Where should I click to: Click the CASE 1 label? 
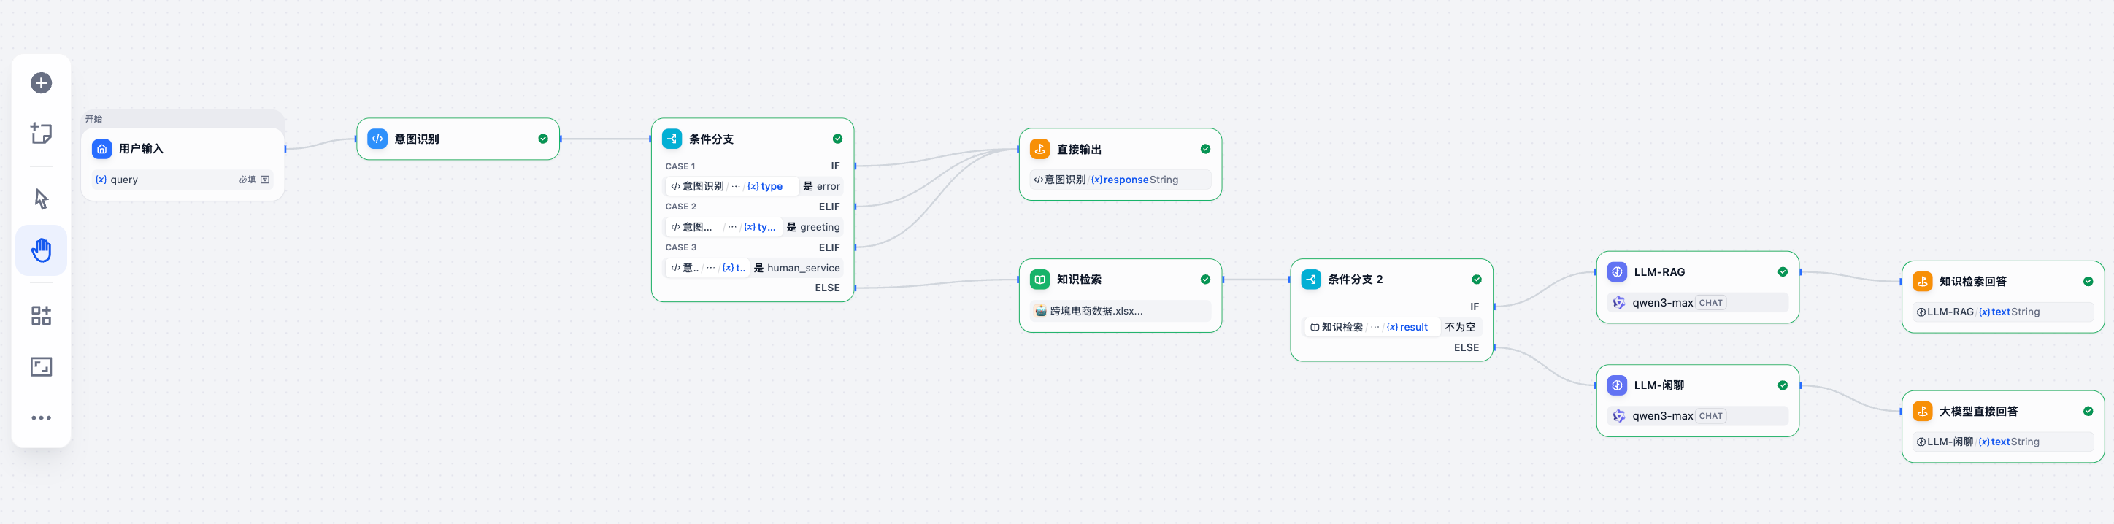[x=680, y=166]
